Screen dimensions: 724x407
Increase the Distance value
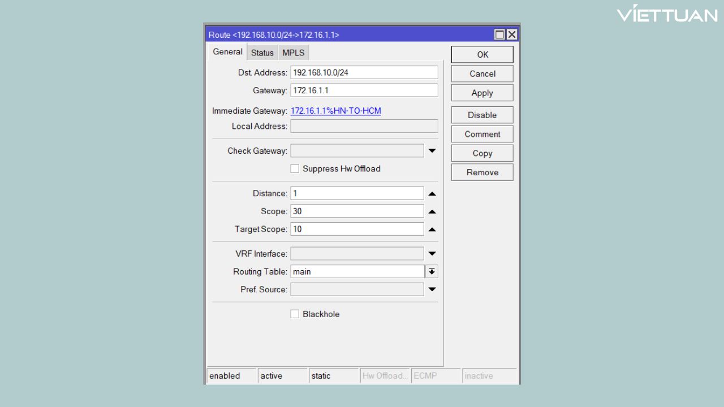pos(432,193)
